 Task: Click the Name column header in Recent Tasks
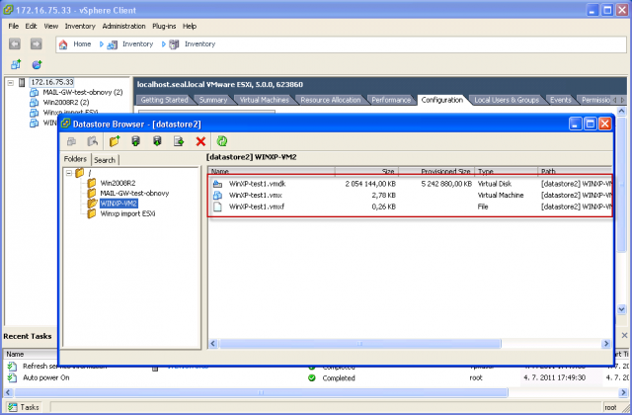point(31,354)
